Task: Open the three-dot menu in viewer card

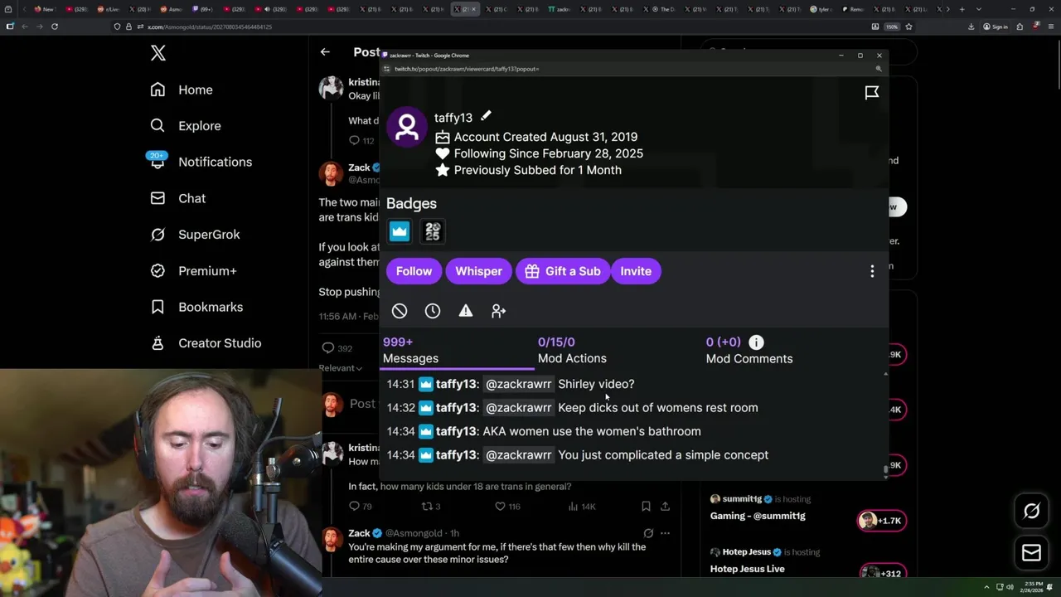Action: point(872,271)
